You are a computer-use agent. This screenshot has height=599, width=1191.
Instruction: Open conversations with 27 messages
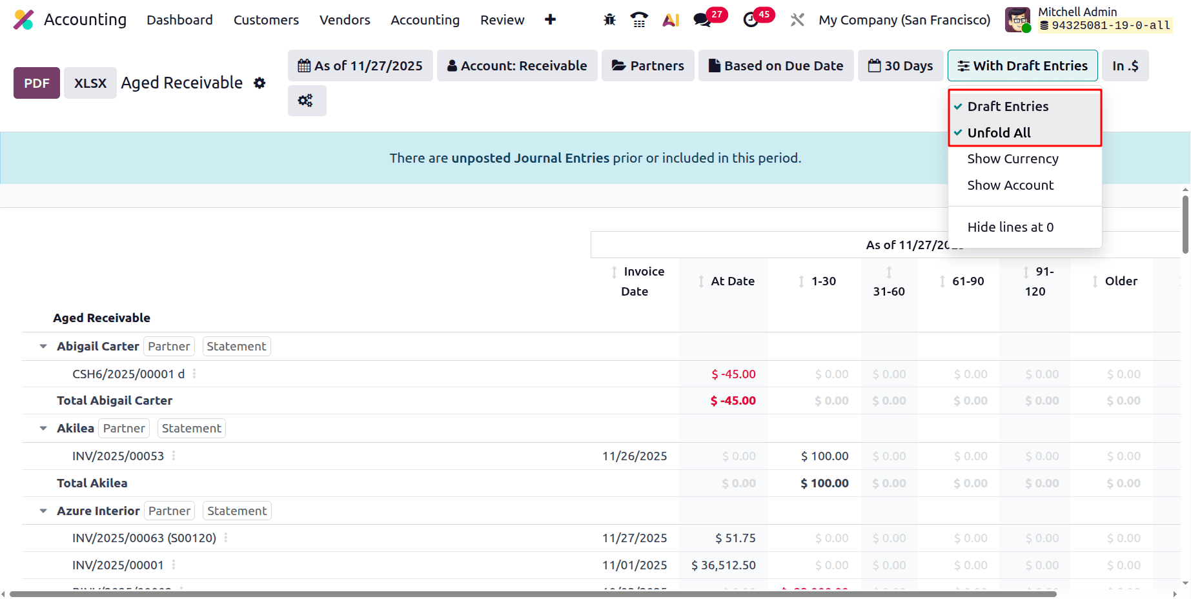pyautogui.click(x=702, y=20)
